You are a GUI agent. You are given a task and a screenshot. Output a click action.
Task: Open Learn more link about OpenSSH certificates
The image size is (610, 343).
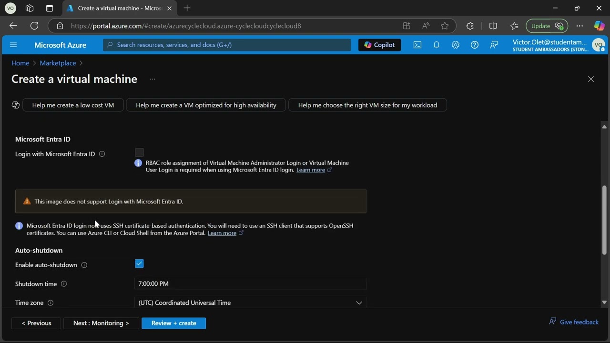click(x=222, y=233)
